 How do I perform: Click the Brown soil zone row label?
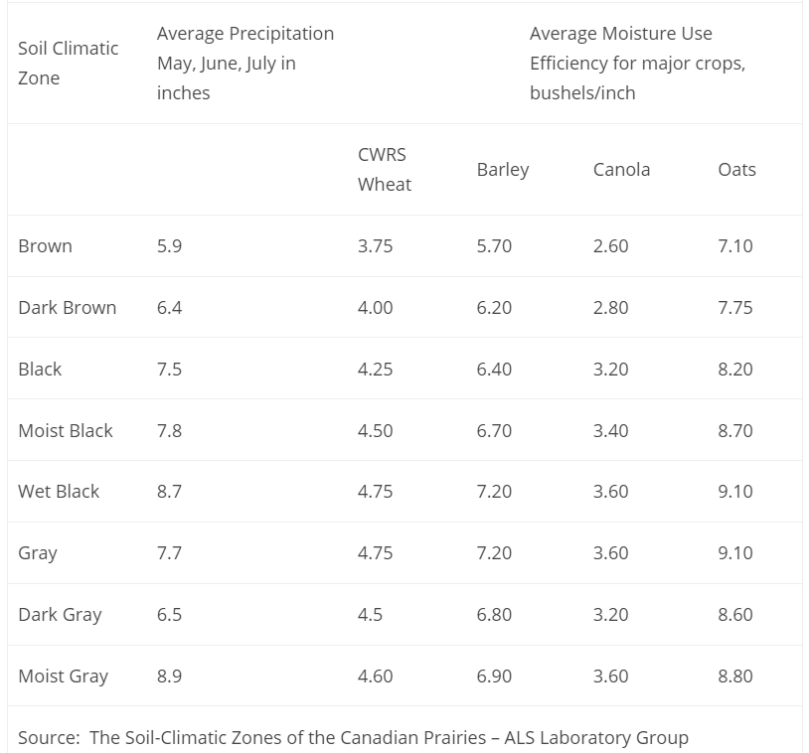[x=45, y=246]
